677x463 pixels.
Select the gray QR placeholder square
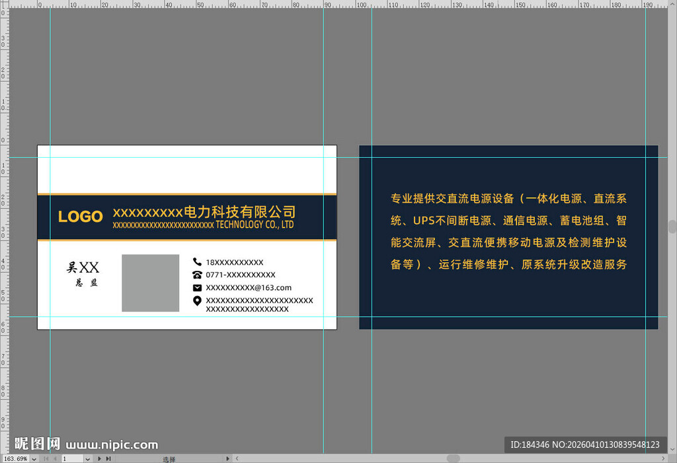pyautogui.click(x=150, y=283)
